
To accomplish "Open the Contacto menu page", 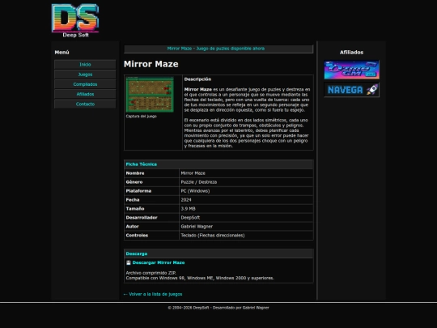I will pos(85,104).
